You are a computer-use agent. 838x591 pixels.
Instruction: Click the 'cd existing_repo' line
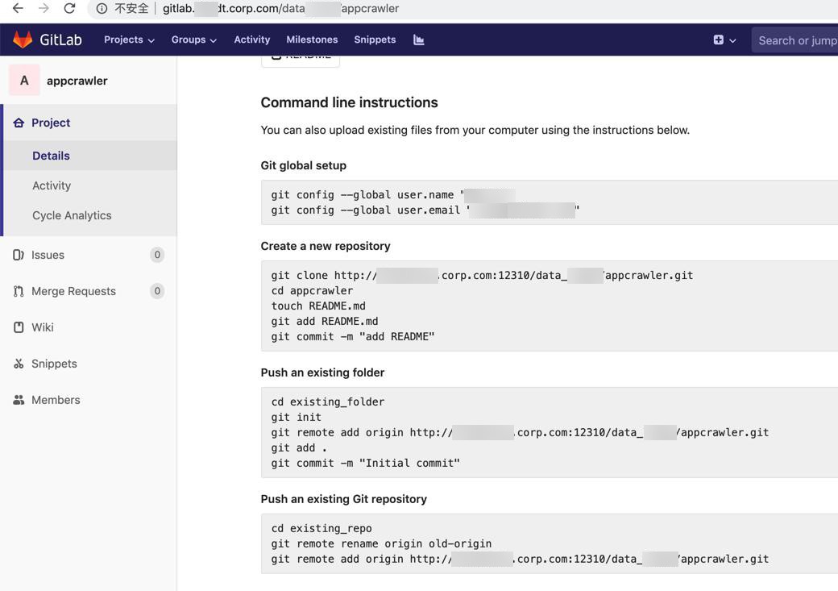tap(322, 528)
